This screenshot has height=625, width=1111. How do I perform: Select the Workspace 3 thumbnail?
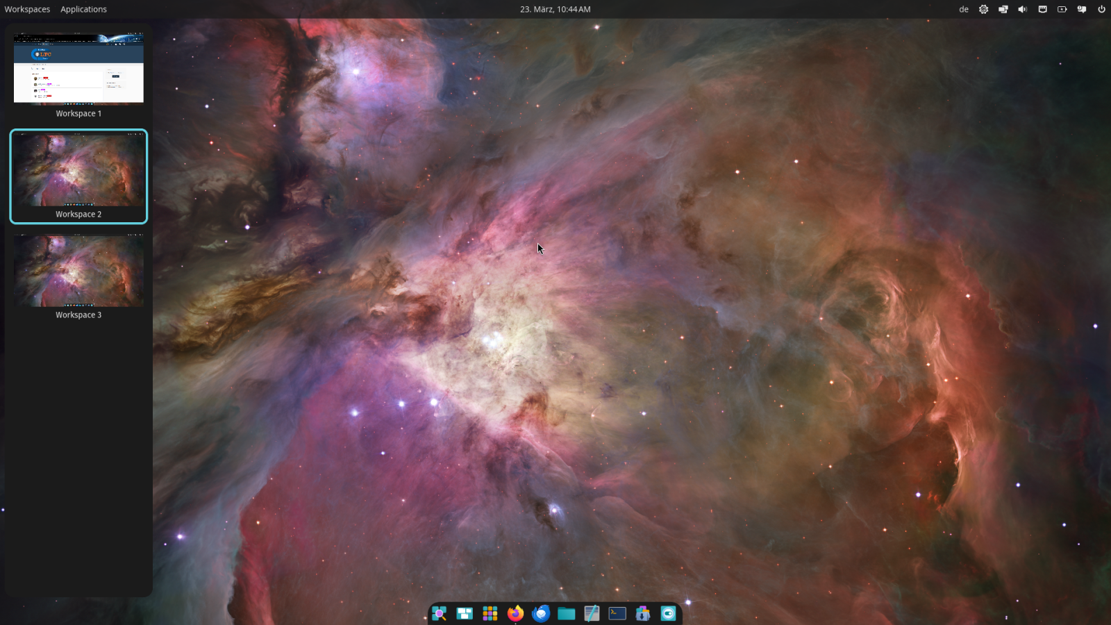[78, 271]
